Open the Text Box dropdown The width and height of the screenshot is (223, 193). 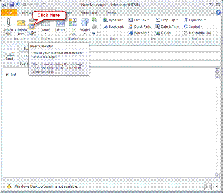[139, 20]
